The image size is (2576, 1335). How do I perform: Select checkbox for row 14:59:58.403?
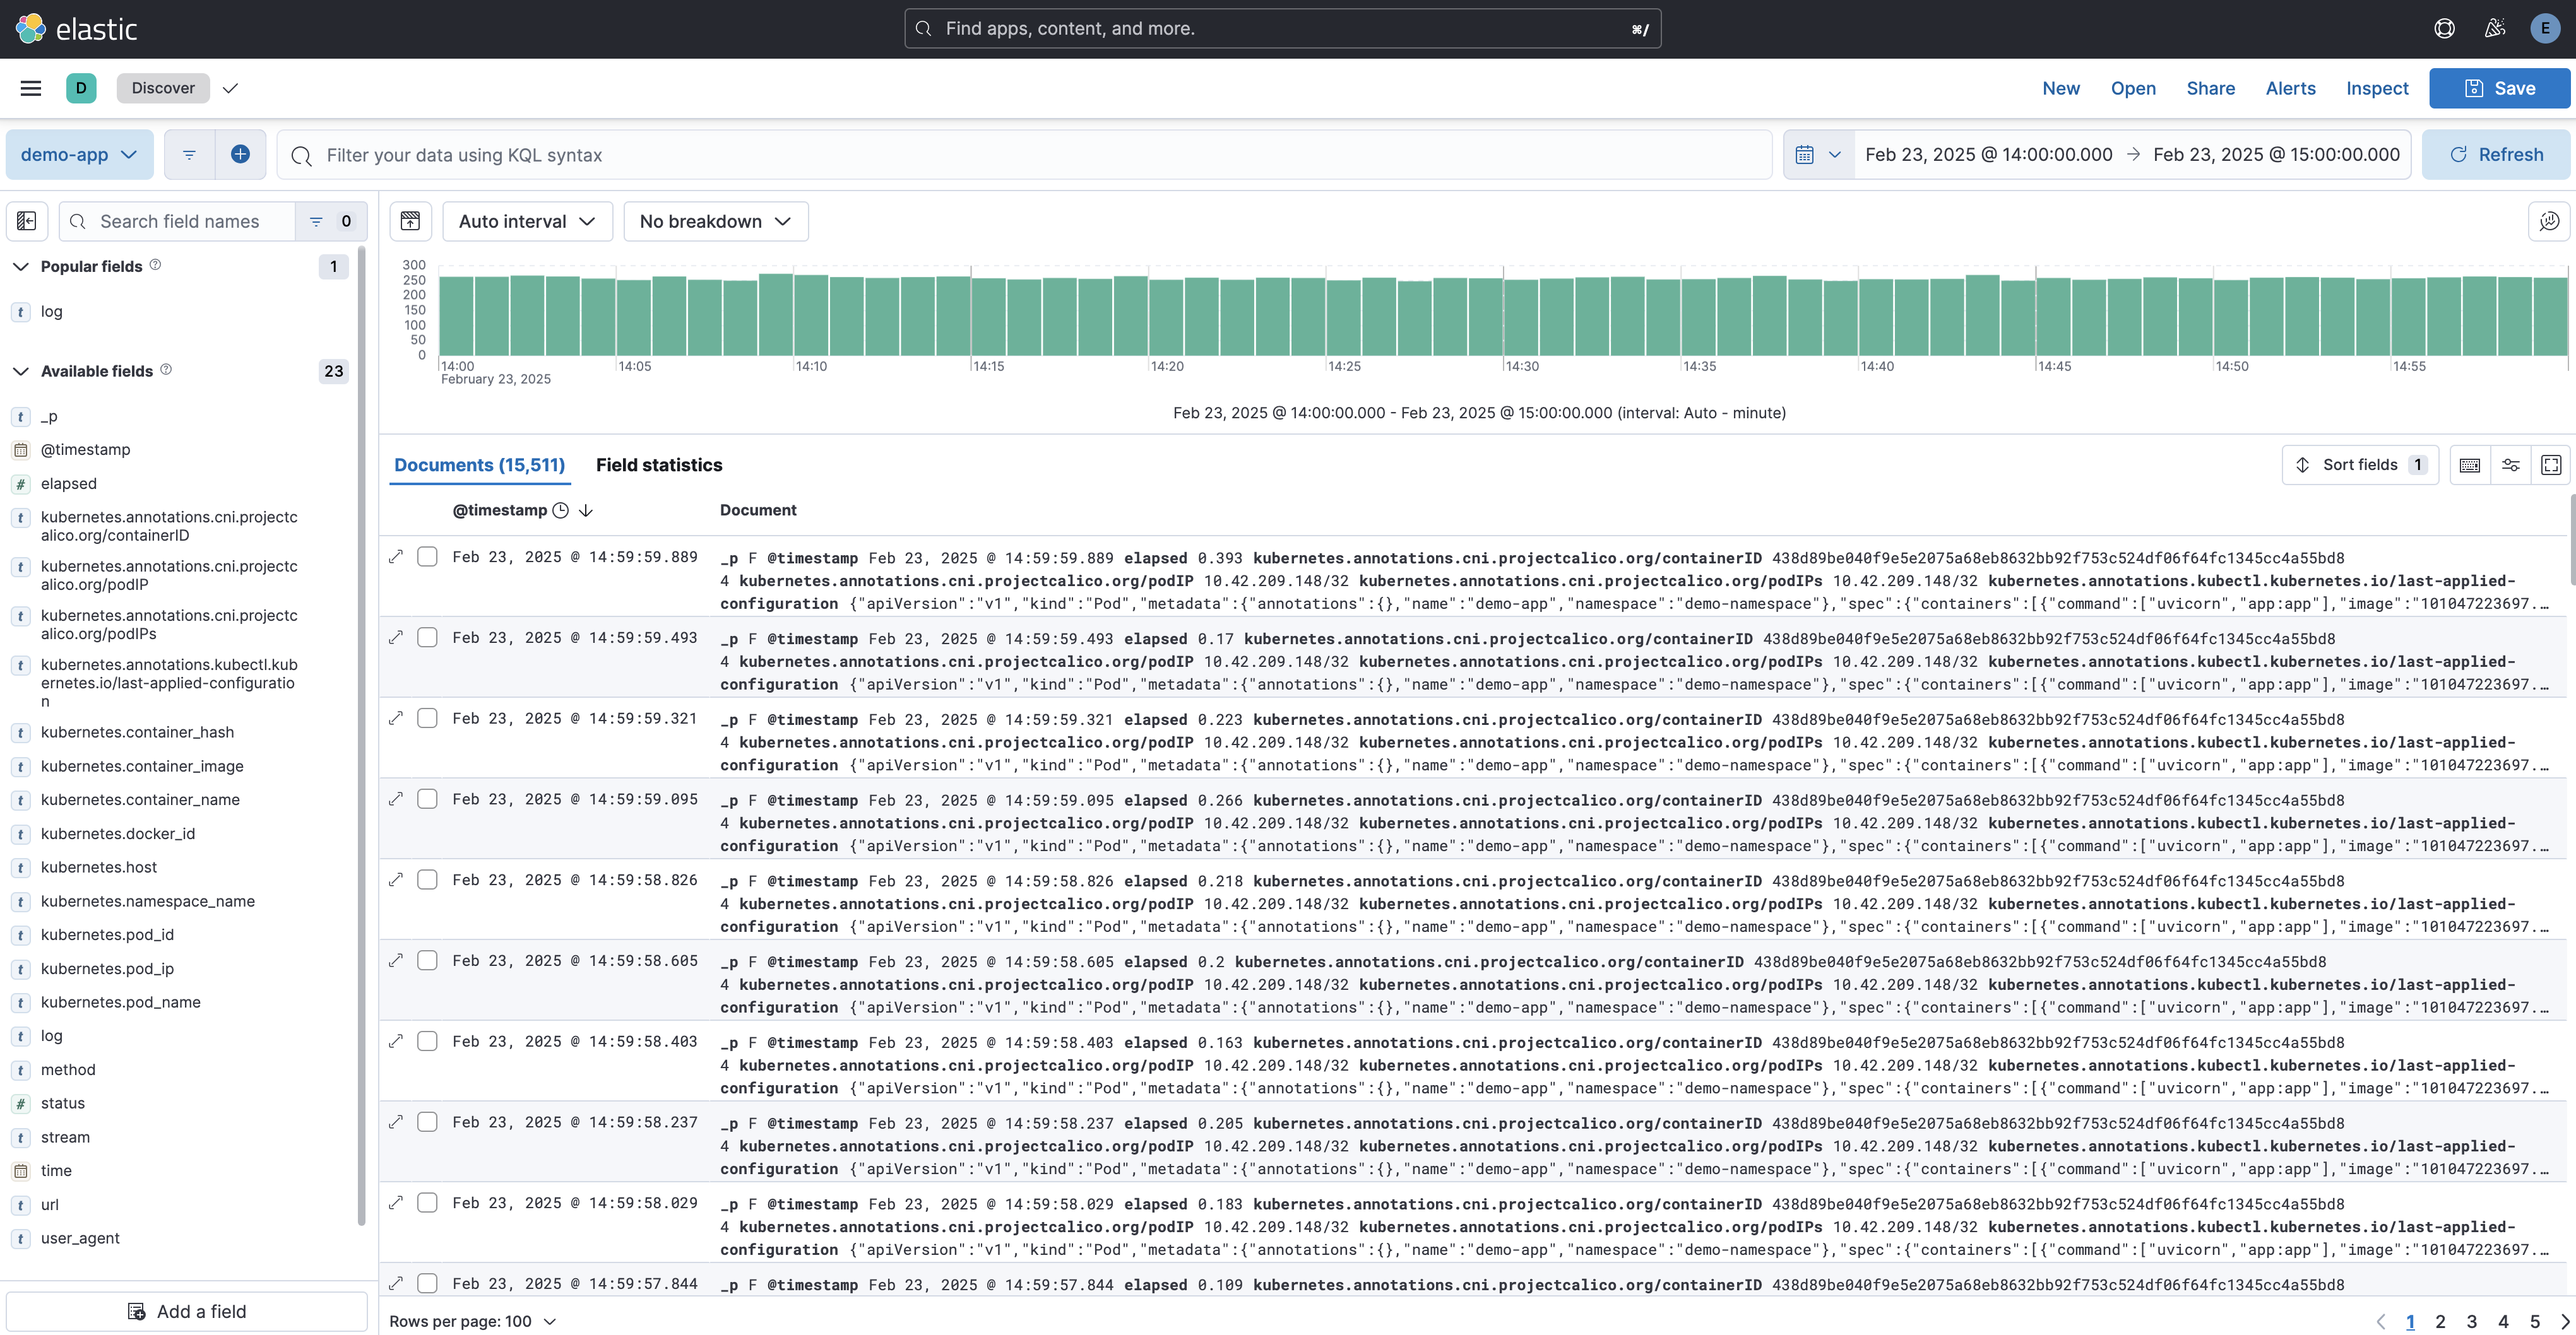[x=427, y=1041]
